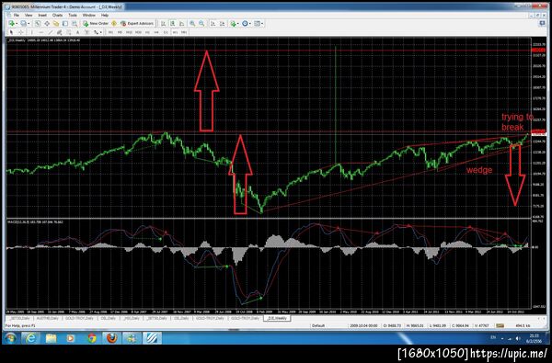
Task: Toggle the Market Watch panel icon
Action: coord(38,24)
